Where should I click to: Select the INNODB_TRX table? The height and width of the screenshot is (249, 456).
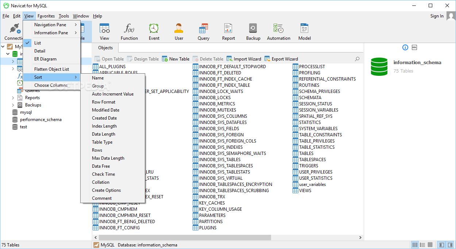pos(209,197)
